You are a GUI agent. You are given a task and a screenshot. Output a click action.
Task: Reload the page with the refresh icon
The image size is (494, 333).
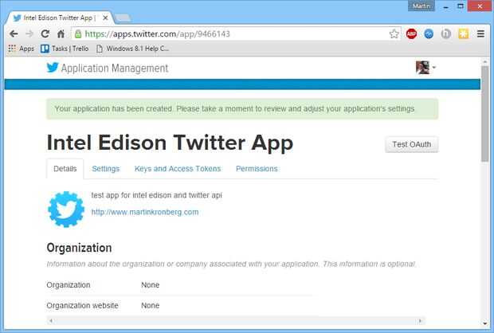coord(45,33)
